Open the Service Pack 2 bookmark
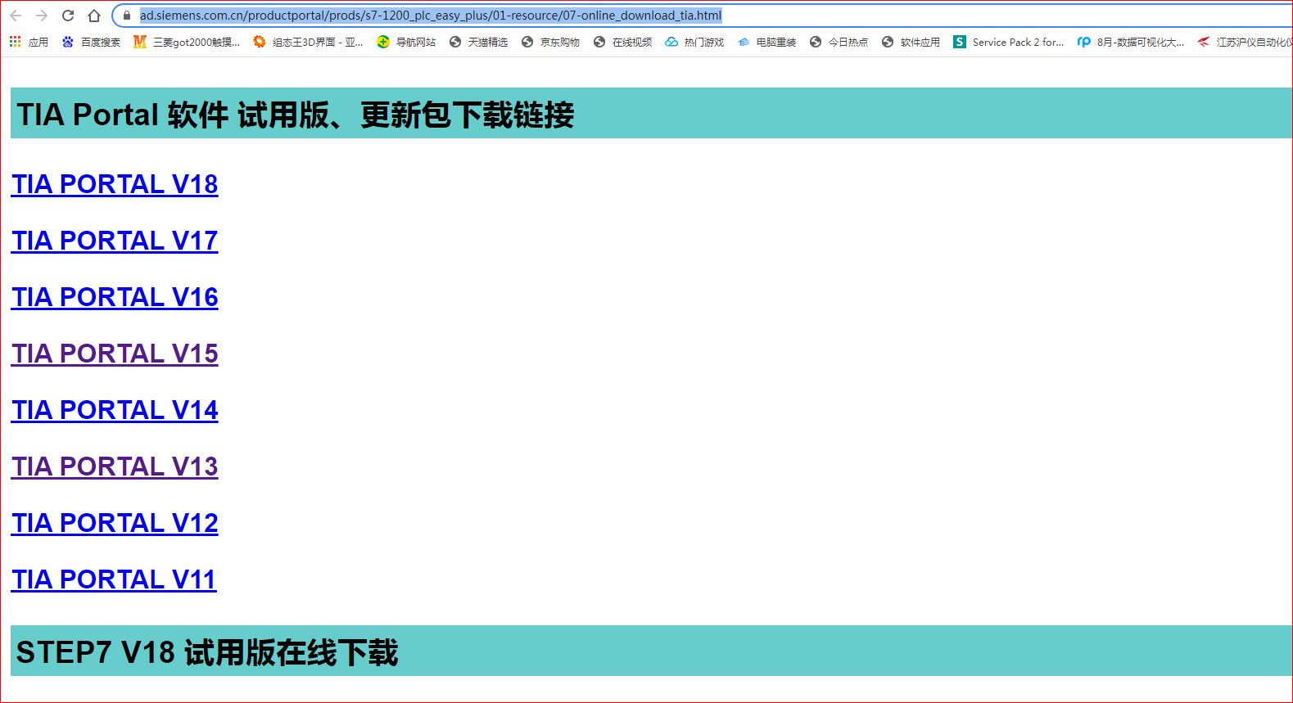 [1009, 42]
